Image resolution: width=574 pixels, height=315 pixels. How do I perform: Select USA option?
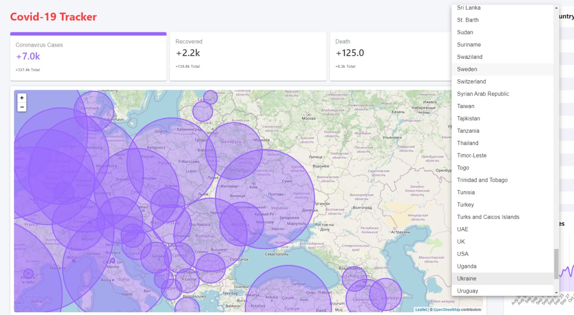pos(502,254)
